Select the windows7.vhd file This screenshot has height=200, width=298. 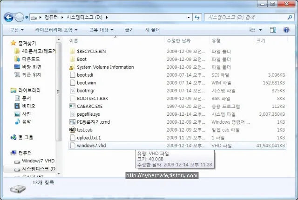click(x=92, y=146)
